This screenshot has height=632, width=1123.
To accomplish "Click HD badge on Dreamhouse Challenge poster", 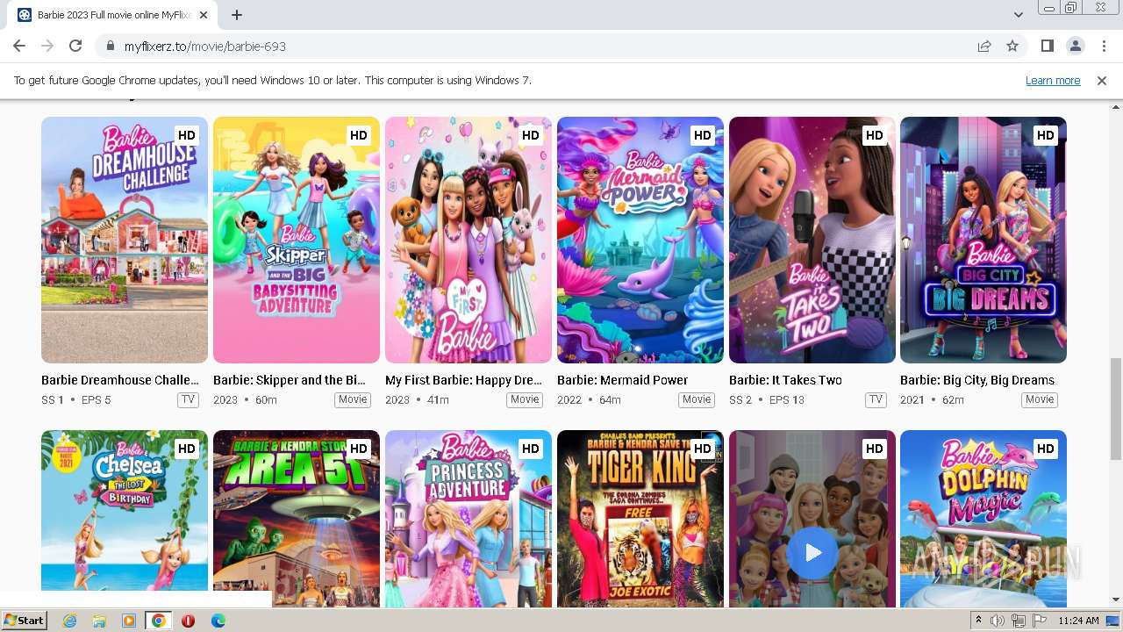I will (x=186, y=135).
